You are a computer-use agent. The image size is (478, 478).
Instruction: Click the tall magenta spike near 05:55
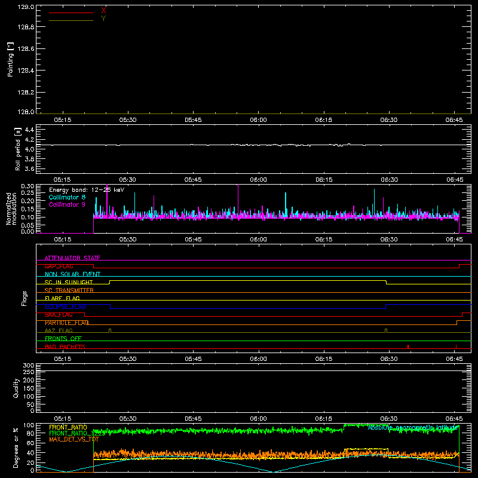click(x=238, y=201)
